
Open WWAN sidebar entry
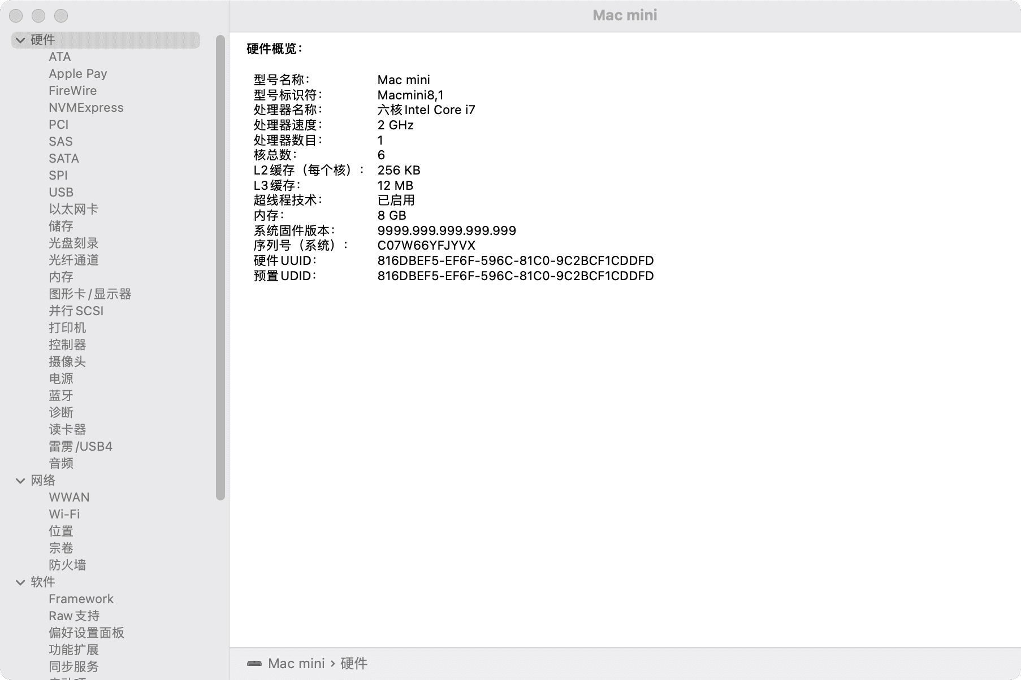coord(69,498)
